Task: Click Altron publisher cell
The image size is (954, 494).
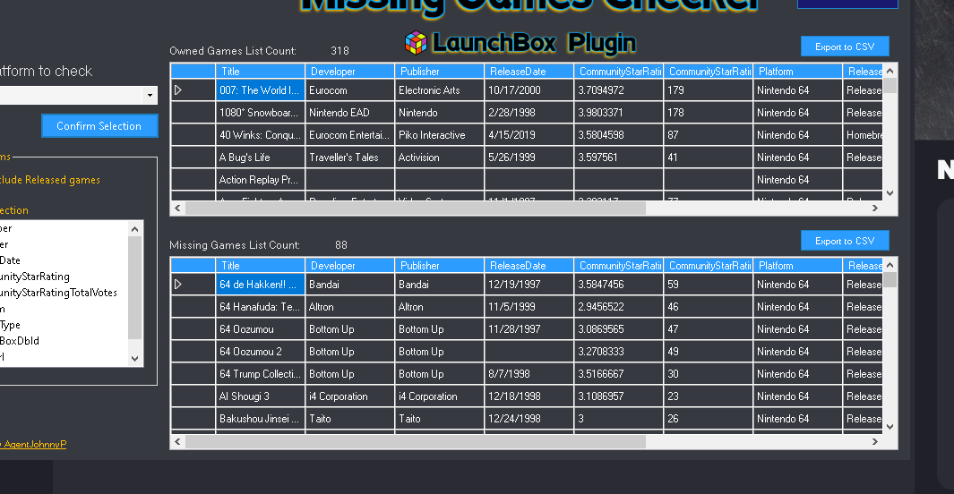Action: click(x=439, y=307)
